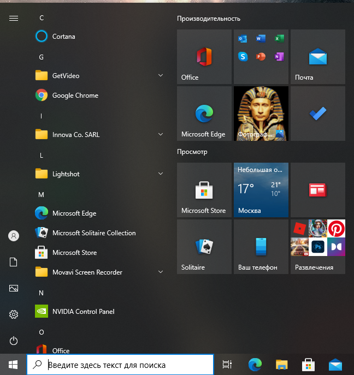Image resolution: width=354 pixels, height=375 pixels.
Task: Open Roblox in the Развлечения folder
Action: pyautogui.click(x=299, y=228)
